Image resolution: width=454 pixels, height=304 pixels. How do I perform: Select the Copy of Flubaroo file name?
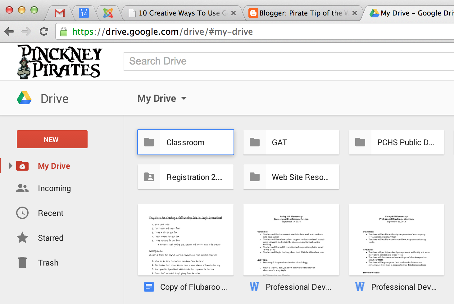click(193, 287)
